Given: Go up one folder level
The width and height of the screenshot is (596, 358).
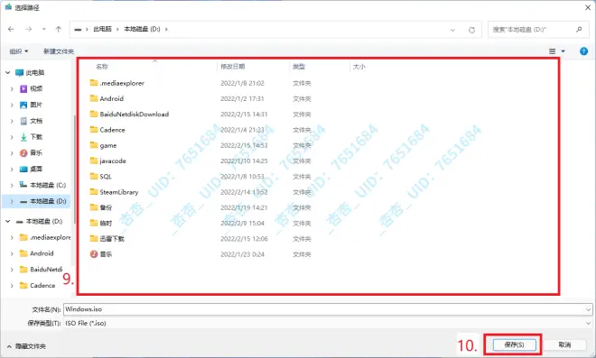Looking at the screenshot, I should tap(58, 29).
